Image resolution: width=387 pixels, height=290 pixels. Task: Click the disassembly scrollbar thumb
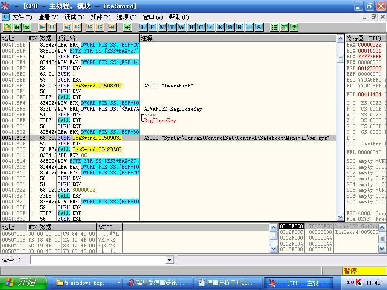340,58
